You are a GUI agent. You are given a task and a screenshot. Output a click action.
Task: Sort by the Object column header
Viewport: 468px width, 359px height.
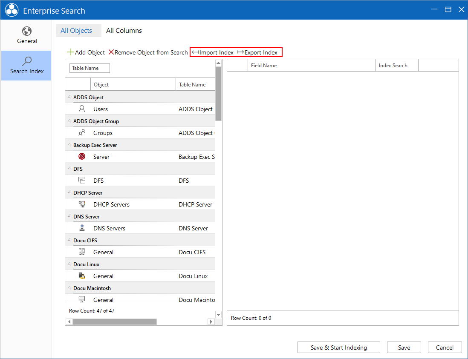tap(133, 84)
